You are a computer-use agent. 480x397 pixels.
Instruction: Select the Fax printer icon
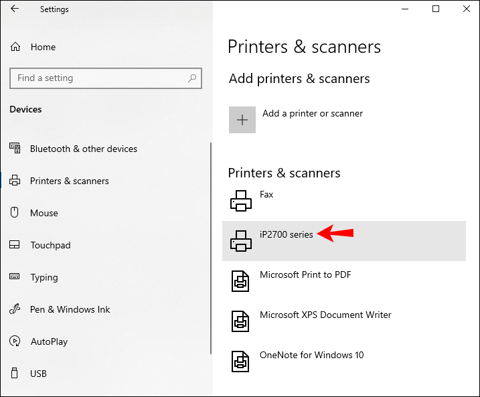pyautogui.click(x=241, y=200)
